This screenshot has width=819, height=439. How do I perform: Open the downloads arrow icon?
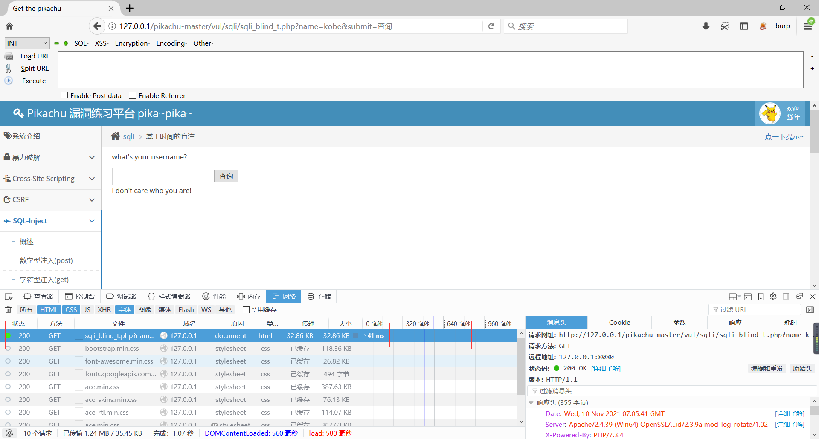tap(706, 26)
